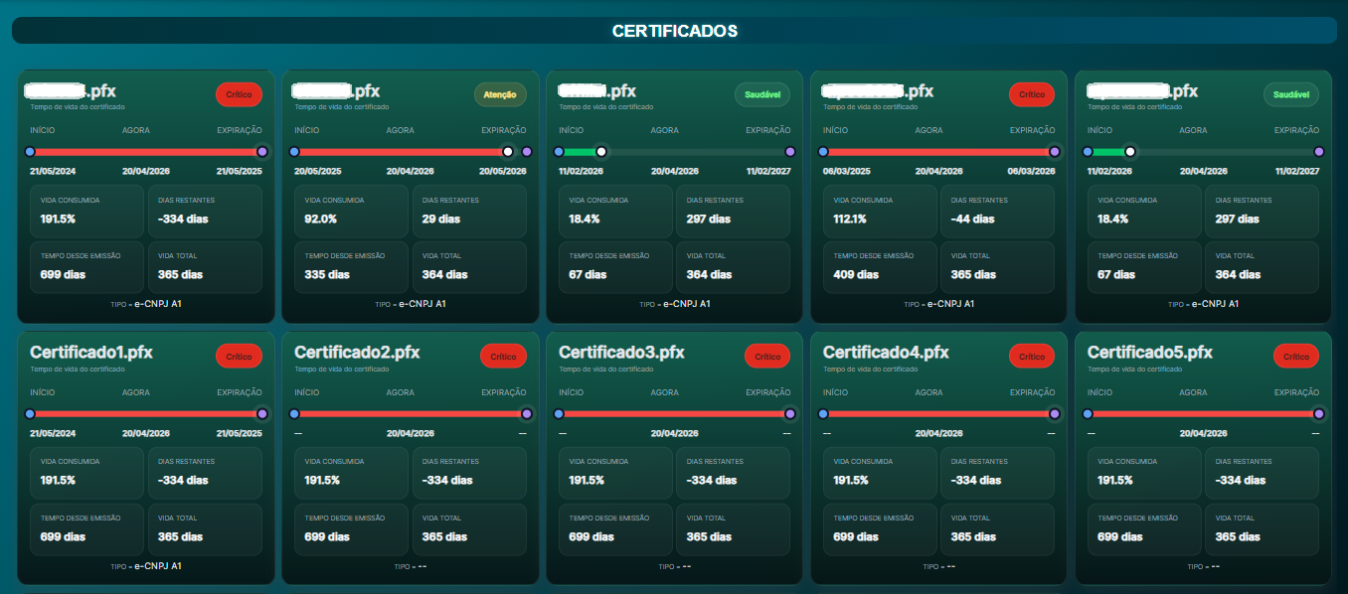Viewport: 1348px width, 594px height.
Task: Click the start dot on Atenção card timeline
Action: pos(294,152)
